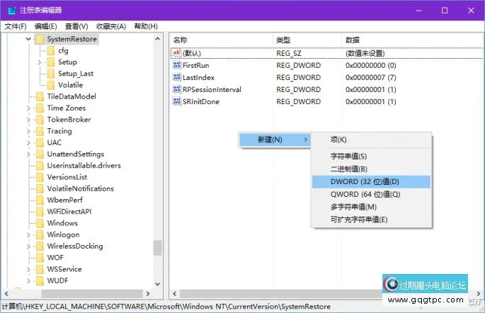Select QWORD (64 位)值(Q) option
This screenshot has width=485, height=313.
371,195
